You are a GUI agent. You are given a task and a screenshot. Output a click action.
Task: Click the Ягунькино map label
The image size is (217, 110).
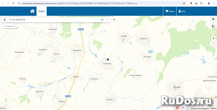(x=43, y=50)
